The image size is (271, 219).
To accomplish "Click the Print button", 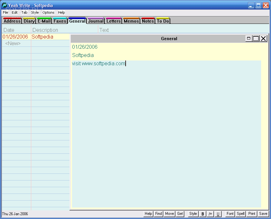I will pos(252,214).
